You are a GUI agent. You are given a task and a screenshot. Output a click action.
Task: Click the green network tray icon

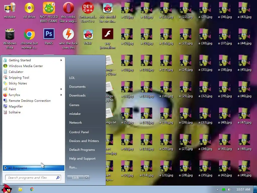(x=224, y=189)
